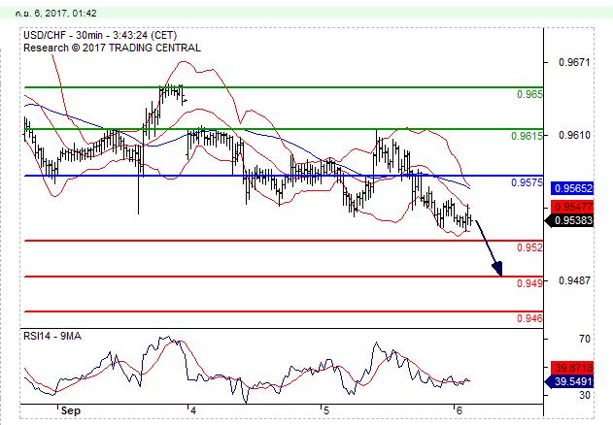
Task: Click the 0.965 green resistance label
Action: [x=529, y=94]
